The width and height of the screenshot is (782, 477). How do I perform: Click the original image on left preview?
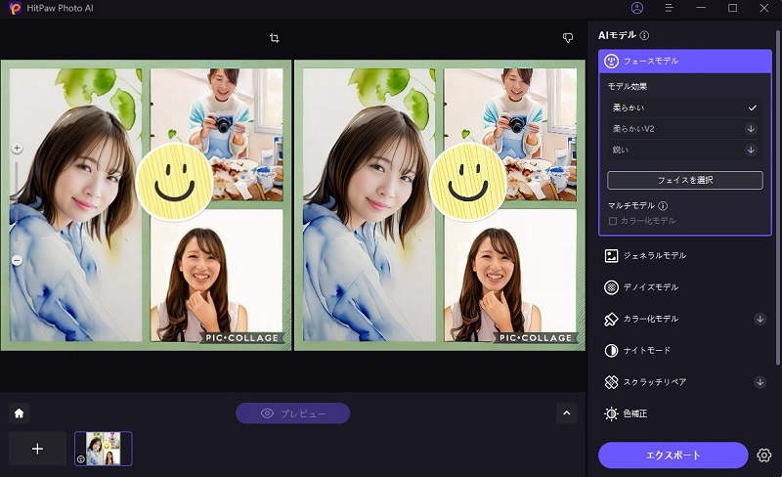coord(146,205)
